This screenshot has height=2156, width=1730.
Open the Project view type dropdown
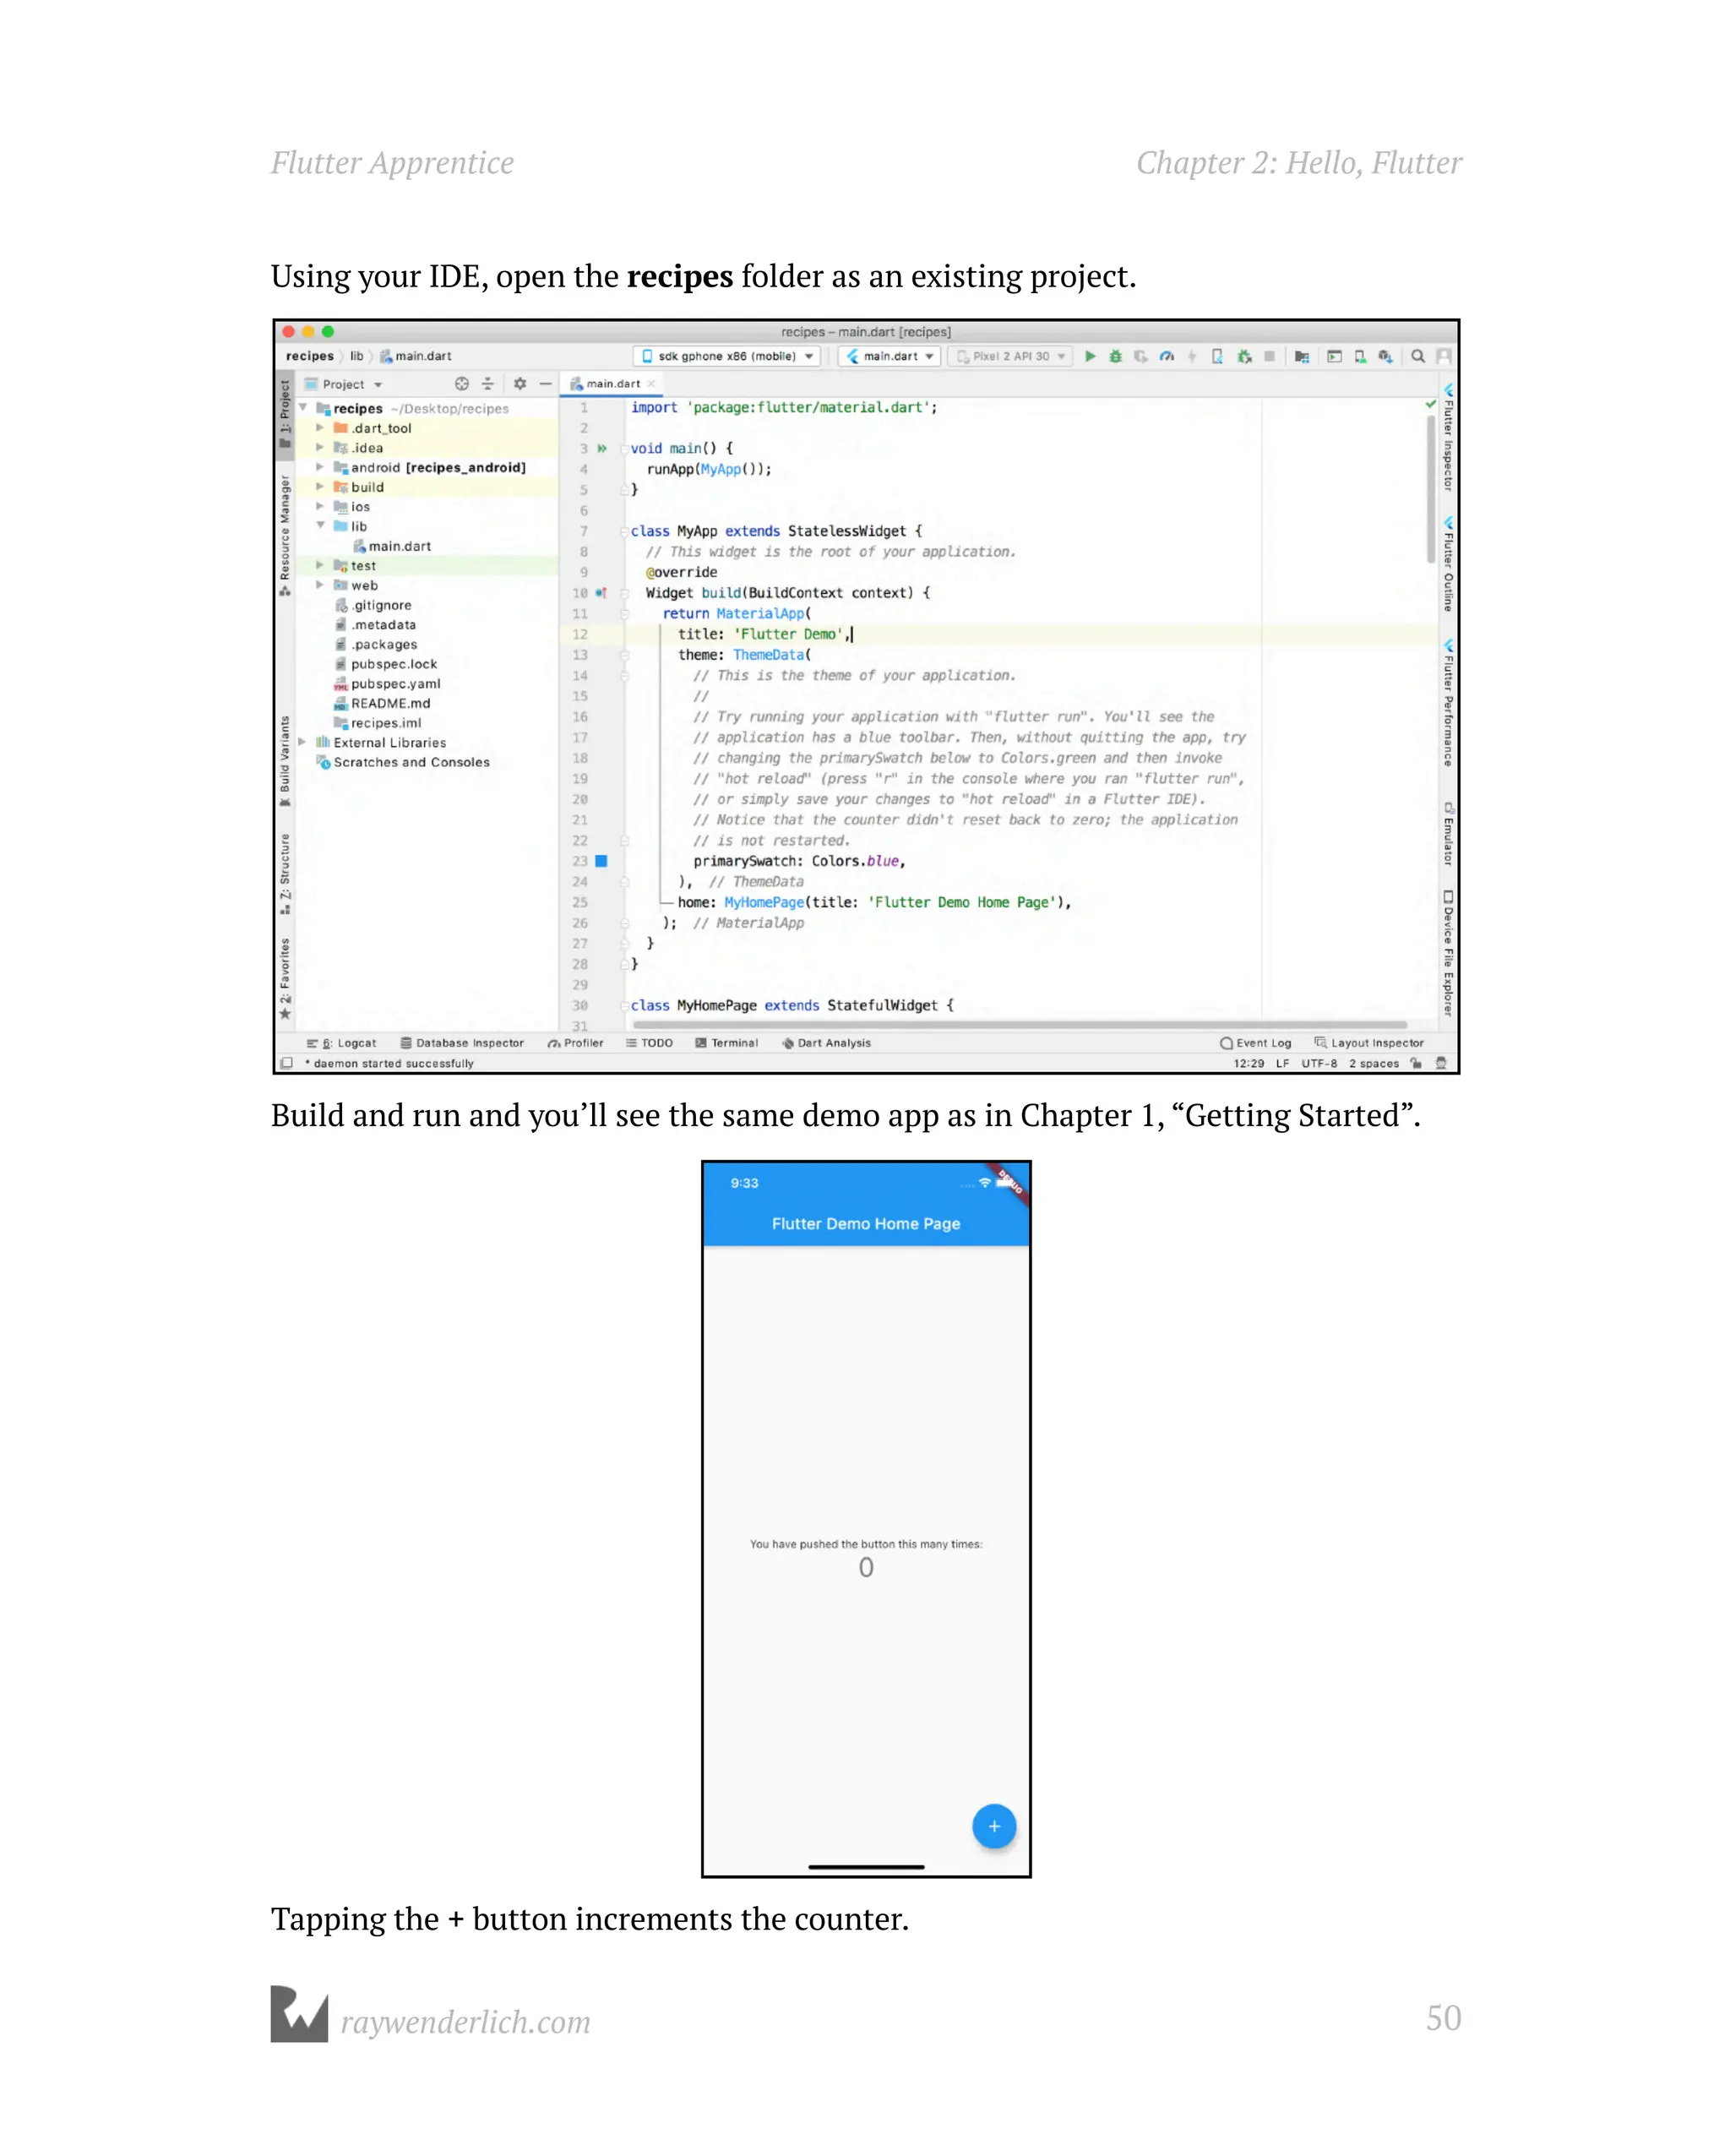(x=343, y=384)
